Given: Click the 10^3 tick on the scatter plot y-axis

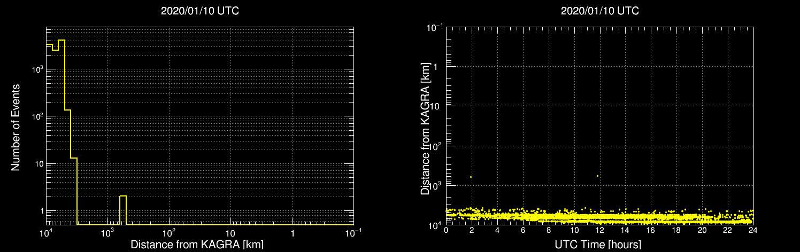Looking at the screenshot, I should [x=435, y=185].
